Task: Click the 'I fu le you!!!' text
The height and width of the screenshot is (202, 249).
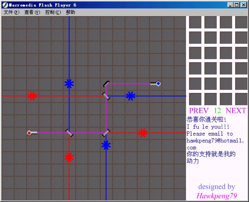Action: point(208,127)
